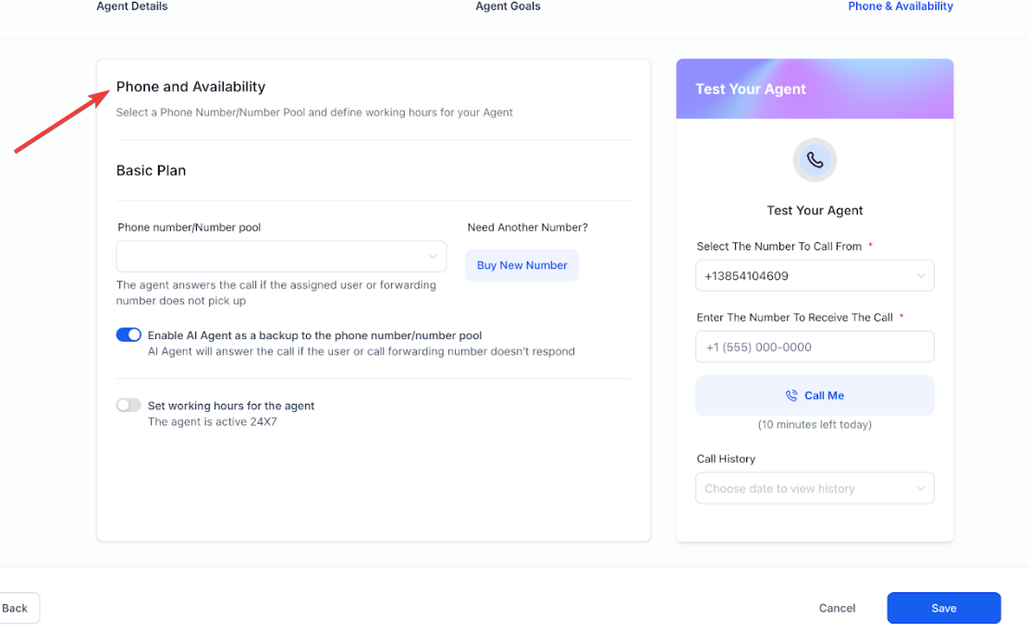Click the chevron in Phone number pool field
Image resolution: width=1029 pixels, height=631 pixels.
433,257
